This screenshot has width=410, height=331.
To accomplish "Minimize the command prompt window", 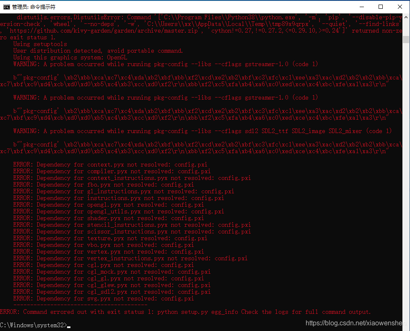I will coord(362,7).
